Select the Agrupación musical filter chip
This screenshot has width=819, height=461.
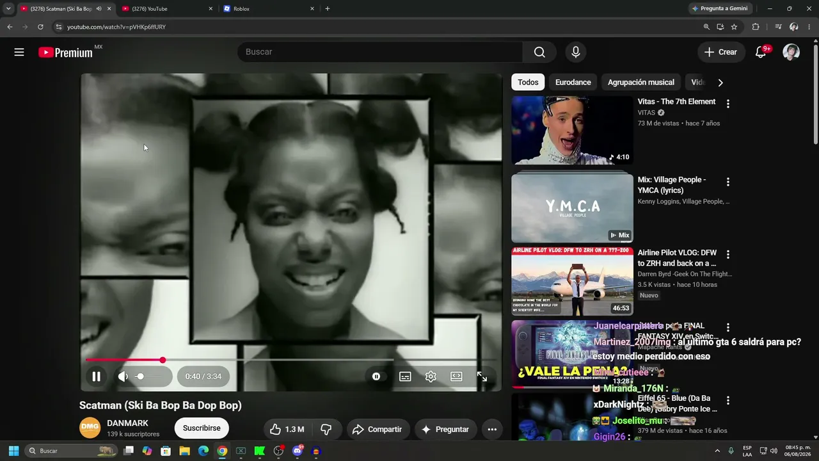point(641,82)
